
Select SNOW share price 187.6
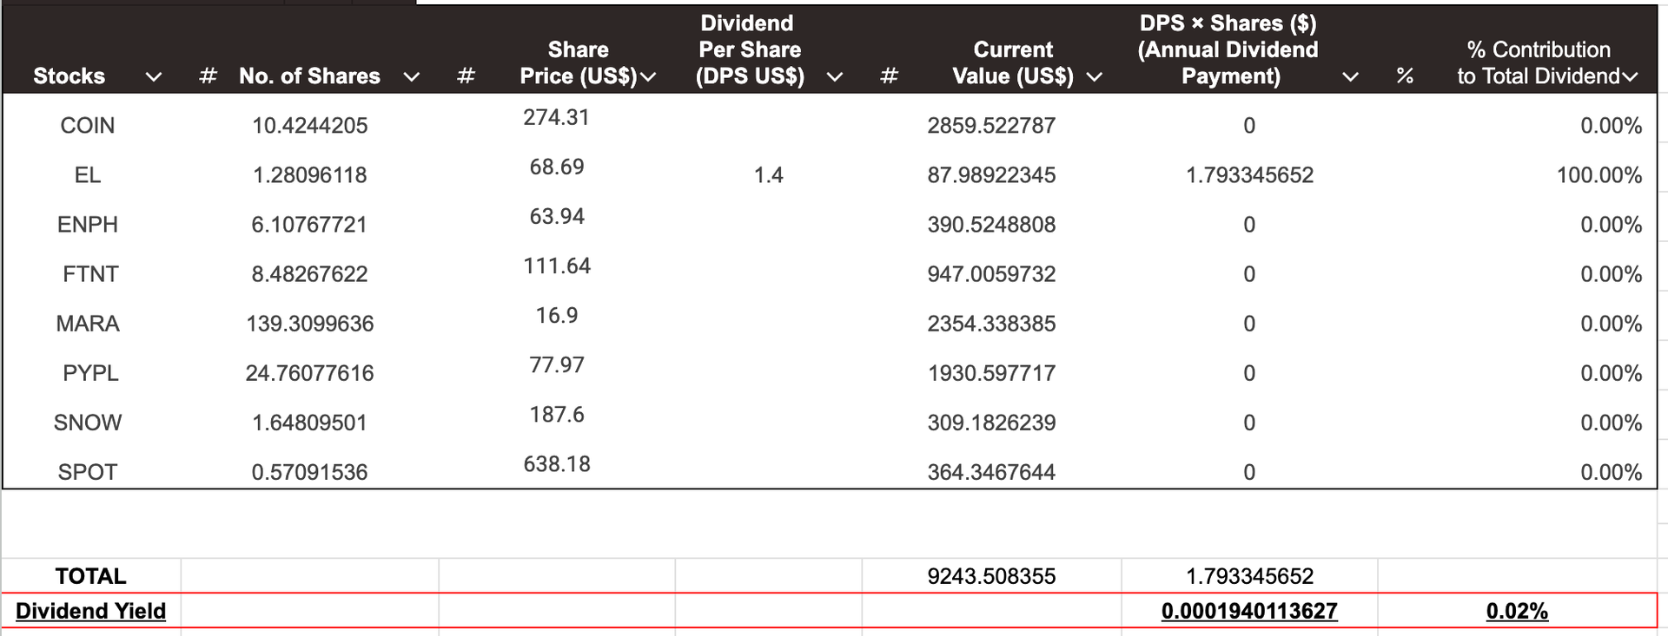(x=557, y=414)
